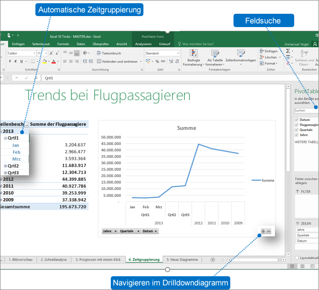Click Sortieren und Filtern
Image resolution: width=319 pixels, height=290 pixels.
click(x=304, y=58)
